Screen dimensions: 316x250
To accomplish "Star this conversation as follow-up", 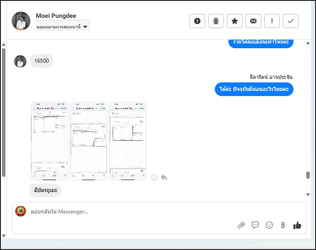I will click(235, 21).
